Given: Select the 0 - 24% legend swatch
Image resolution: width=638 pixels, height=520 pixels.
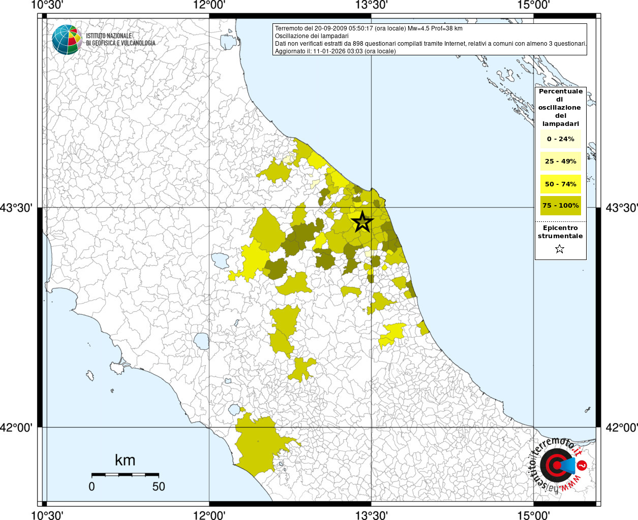Looking at the screenshot, I should click(560, 139).
